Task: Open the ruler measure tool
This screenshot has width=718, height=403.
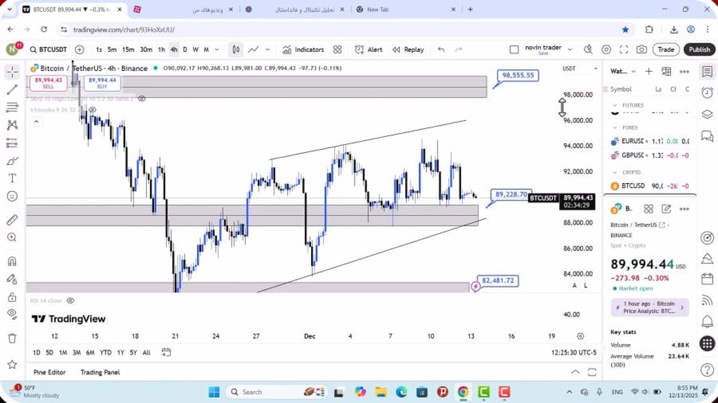Action: [x=12, y=219]
